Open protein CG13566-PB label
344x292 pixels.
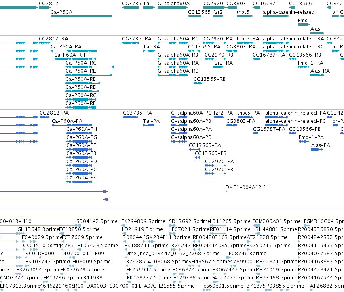tap(305, 129)
